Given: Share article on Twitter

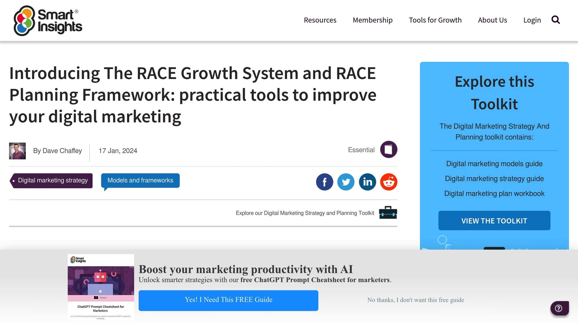Looking at the screenshot, I should pos(346,182).
